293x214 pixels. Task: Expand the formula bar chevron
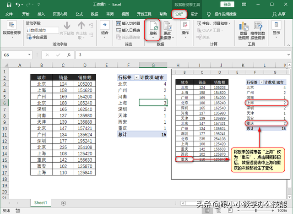(289, 55)
